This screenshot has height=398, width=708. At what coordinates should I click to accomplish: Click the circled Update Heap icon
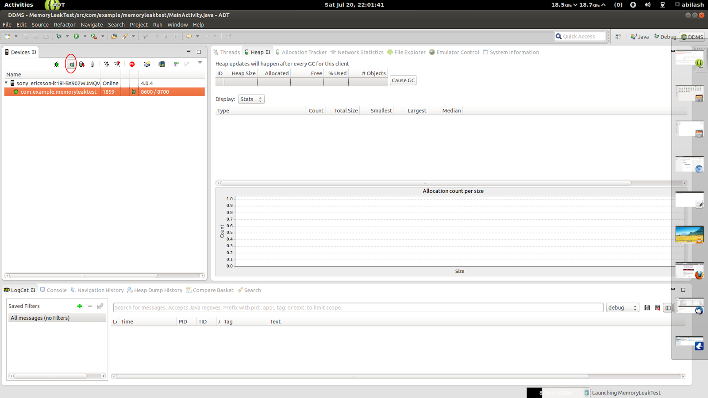(72, 64)
